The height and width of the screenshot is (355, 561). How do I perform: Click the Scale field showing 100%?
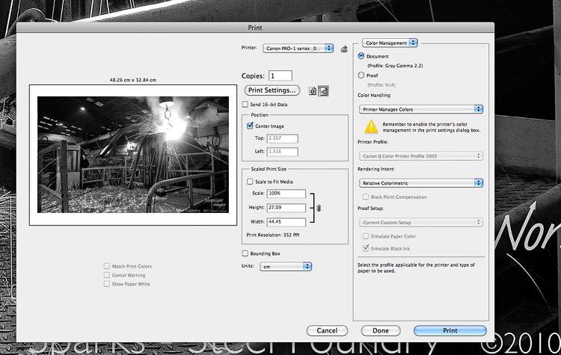pyautogui.click(x=286, y=194)
